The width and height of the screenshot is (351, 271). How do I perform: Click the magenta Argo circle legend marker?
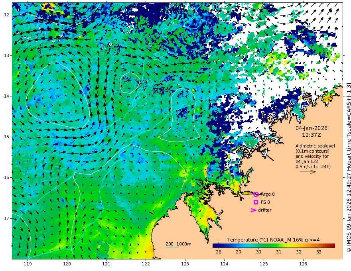click(256, 194)
